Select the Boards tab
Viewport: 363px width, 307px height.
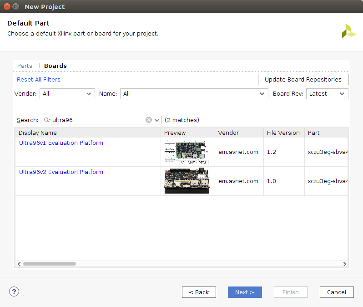tap(55, 66)
